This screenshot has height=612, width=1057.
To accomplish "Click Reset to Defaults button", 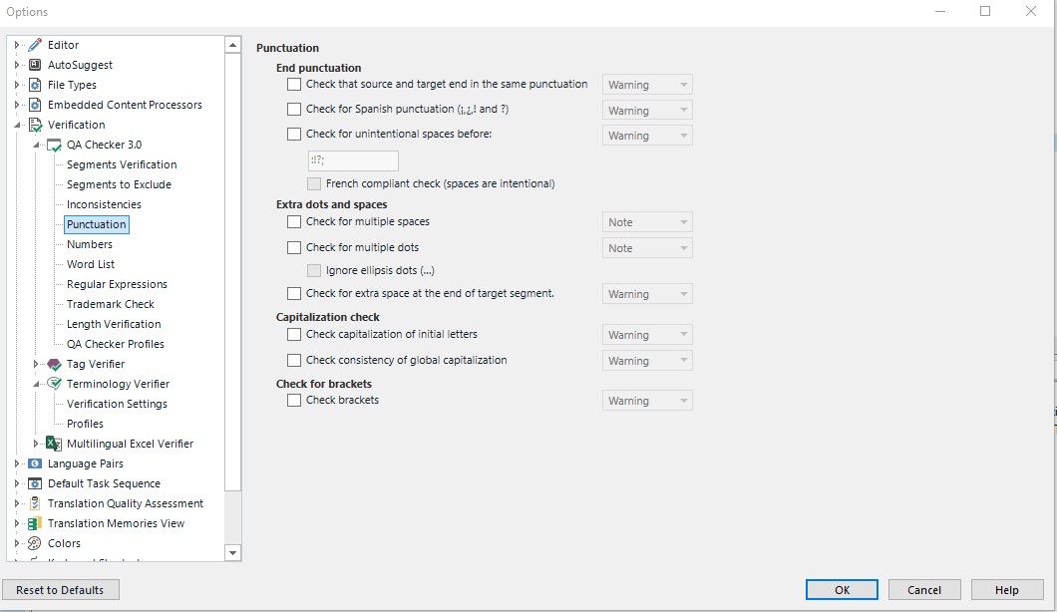I will pyautogui.click(x=61, y=590).
